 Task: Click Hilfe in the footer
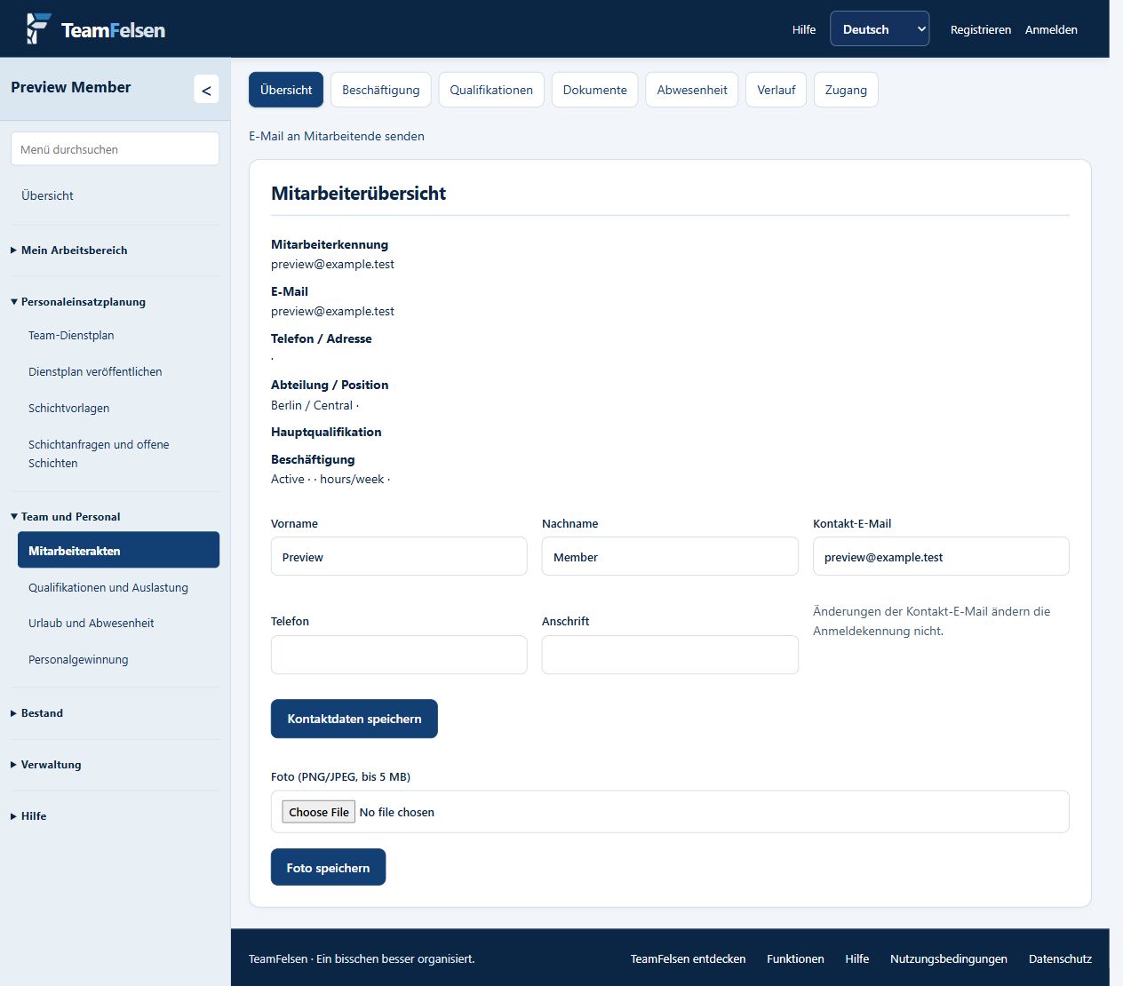[x=857, y=958]
